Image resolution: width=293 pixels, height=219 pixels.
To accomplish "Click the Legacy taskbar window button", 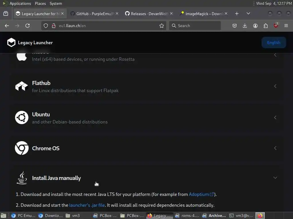I will coord(160,216).
